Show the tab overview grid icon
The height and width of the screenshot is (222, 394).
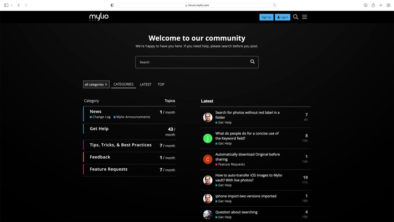click(x=388, y=5)
